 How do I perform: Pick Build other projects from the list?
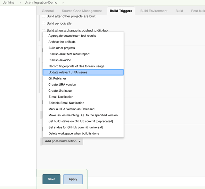coord(83,48)
